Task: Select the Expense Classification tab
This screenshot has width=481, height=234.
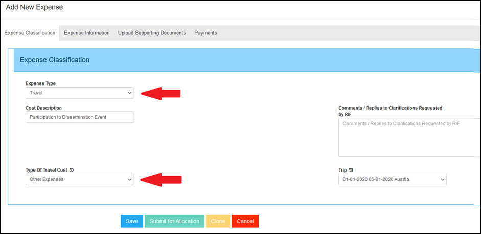Action: [30, 33]
